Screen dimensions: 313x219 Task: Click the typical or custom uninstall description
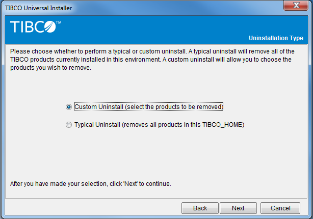[152, 60]
